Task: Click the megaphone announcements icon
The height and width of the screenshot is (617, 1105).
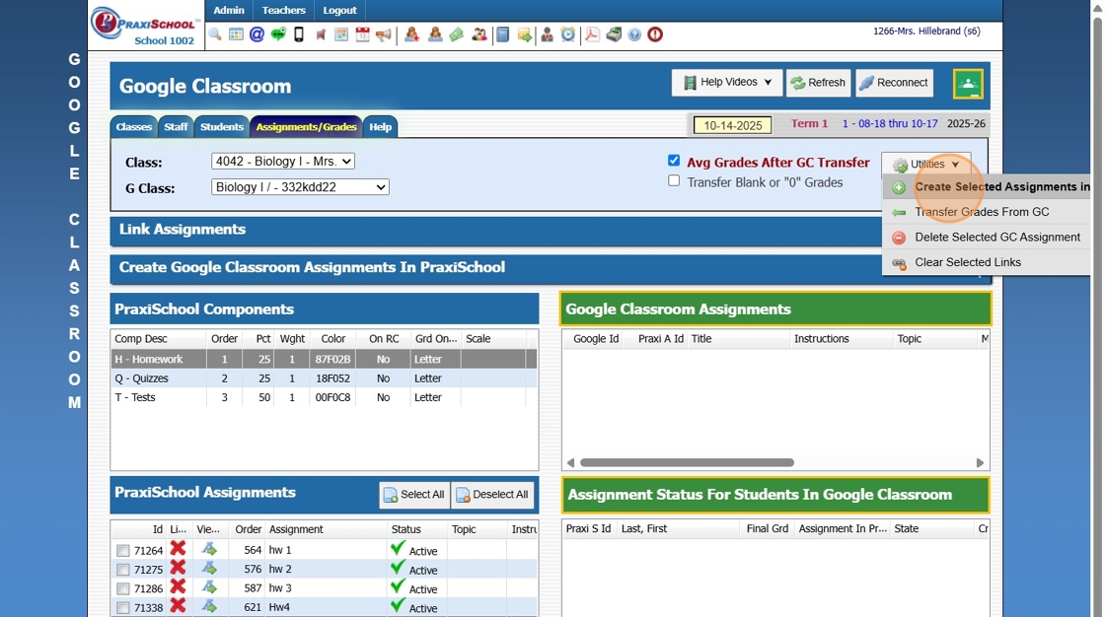Action: pyautogui.click(x=384, y=34)
